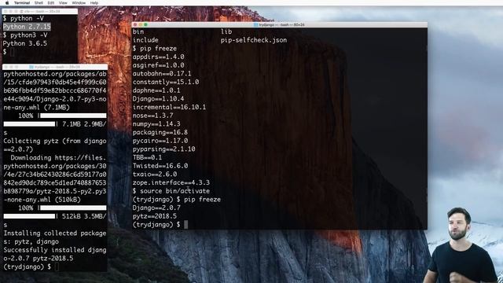This screenshot has height=283, width=503.
Task: Click the 'daphne==1.0.1' package line
Action: (x=156, y=90)
